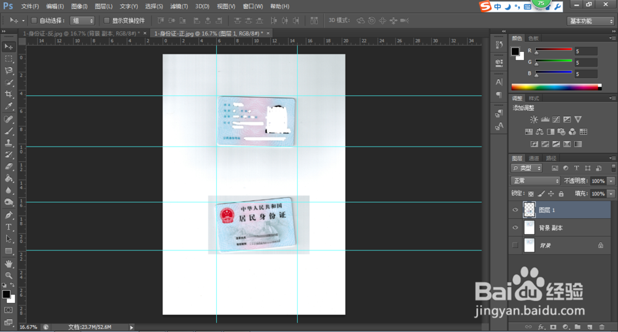Click foreground color swatch in toolbox
This screenshot has width=618, height=332.
point(6,294)
